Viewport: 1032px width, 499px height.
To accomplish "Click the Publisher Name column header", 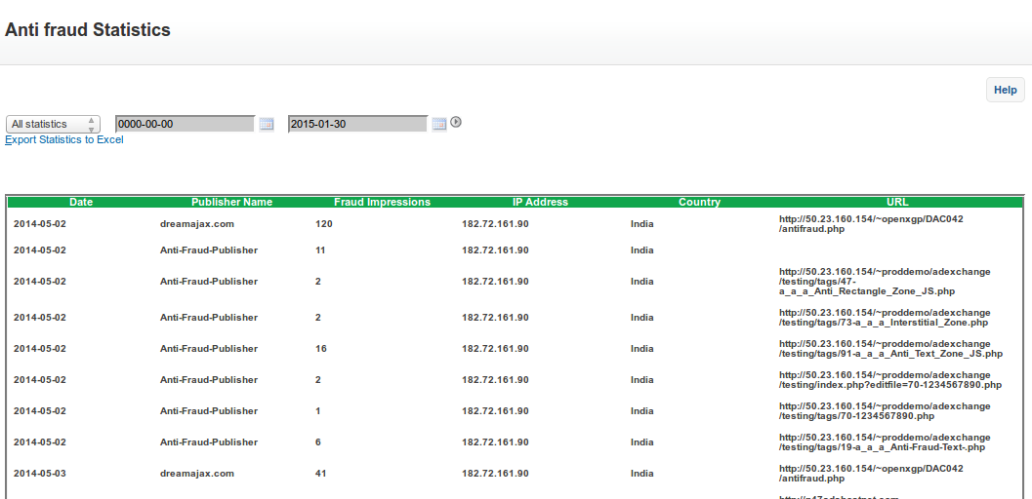I will pyautogui.click(x=231, y=203).
